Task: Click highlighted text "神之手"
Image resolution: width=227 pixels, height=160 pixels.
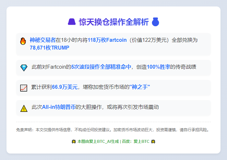Action: [x=139, y=87]
